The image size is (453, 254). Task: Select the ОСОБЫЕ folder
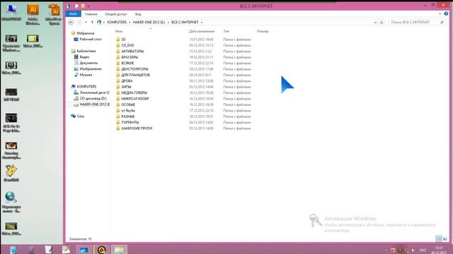point(128,104)
